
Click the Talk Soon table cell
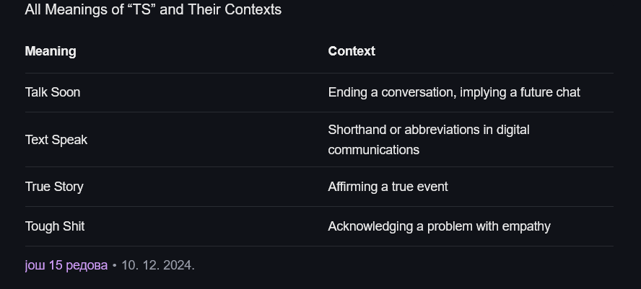pyautogui.click(x=53, y=92)
